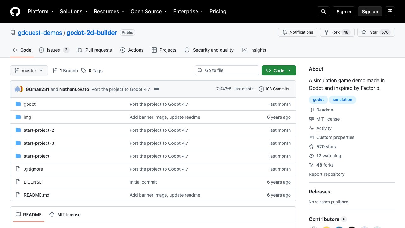Screen dimensions: 405x228
Task: Open the 7a747e5 commit hash
Action: (224, 89)
